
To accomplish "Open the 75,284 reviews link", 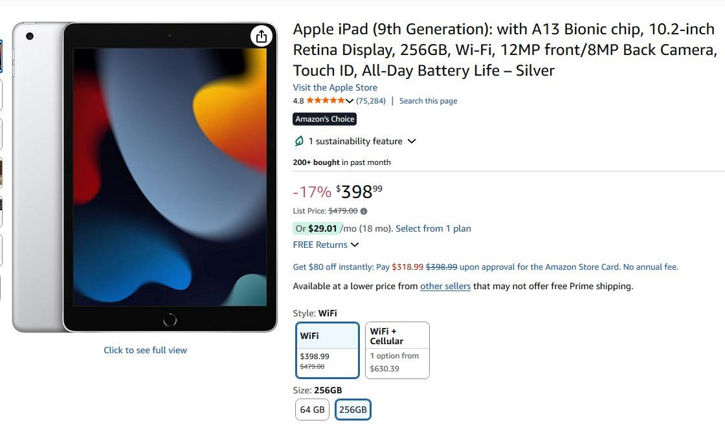I will click(x=370, y=101).
